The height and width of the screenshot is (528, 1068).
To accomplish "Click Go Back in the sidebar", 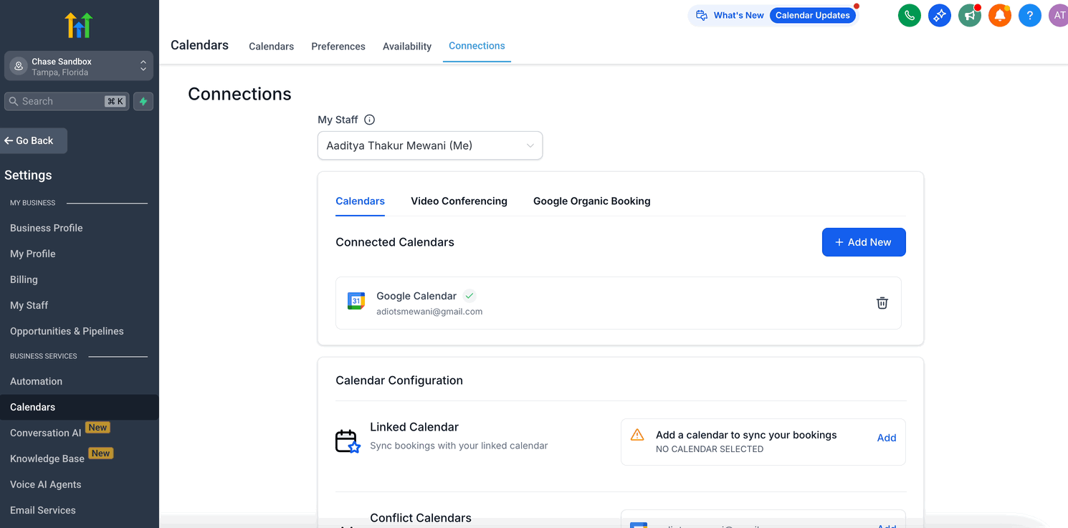I will click(x=34, y=140).
